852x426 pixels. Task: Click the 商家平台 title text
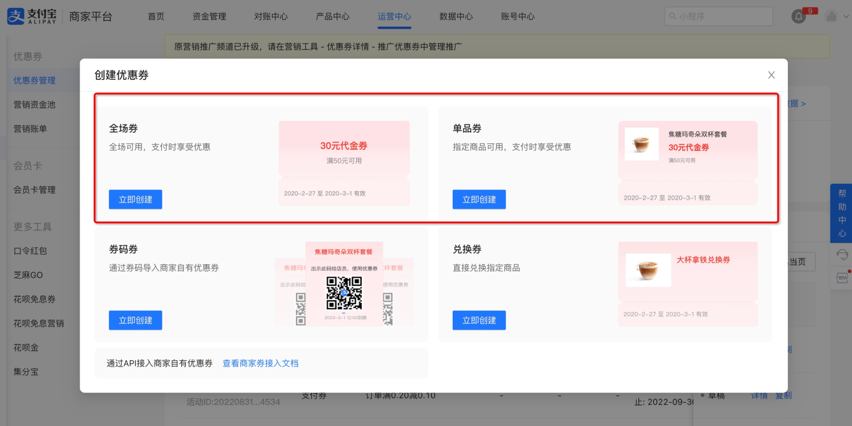tap(91, 16)
